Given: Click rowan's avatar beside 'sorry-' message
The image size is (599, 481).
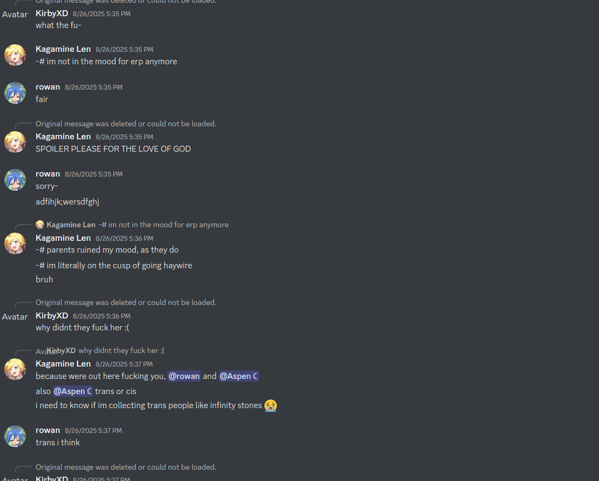Looking at the screenshot, I should 15,180.
